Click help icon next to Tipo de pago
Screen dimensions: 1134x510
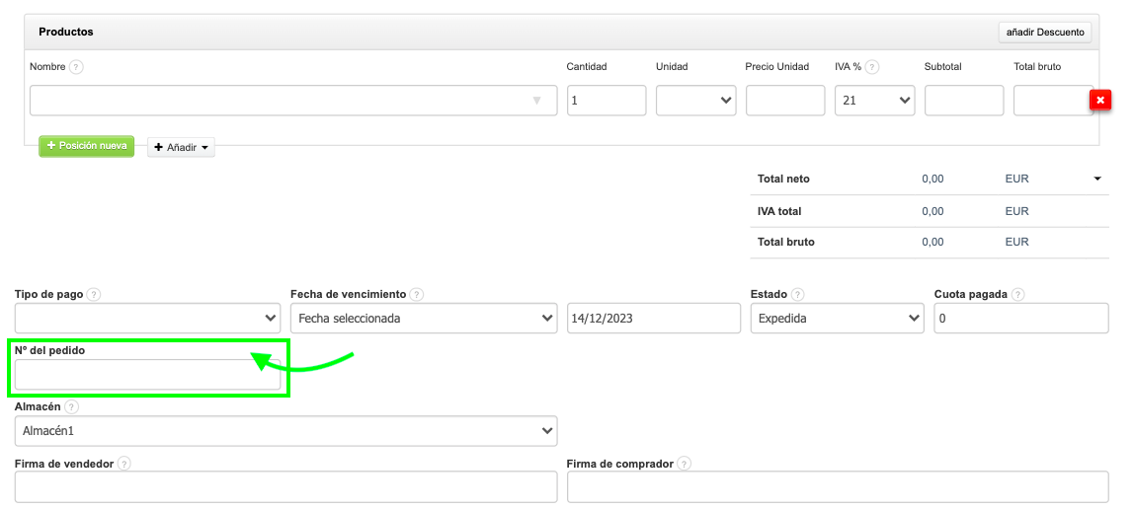pos(94,295)
